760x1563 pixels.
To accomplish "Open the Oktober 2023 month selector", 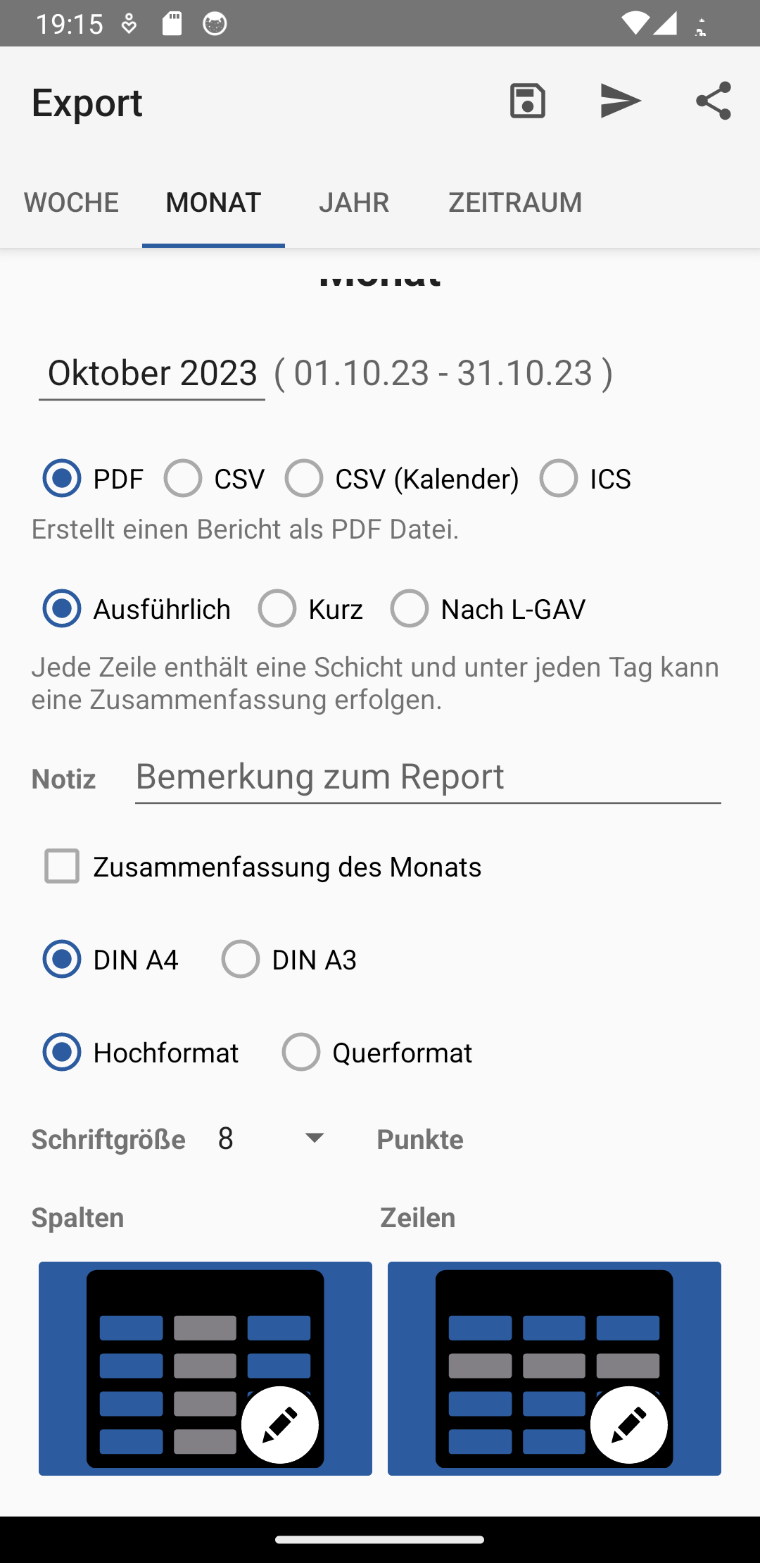I will tap(152, 373).
